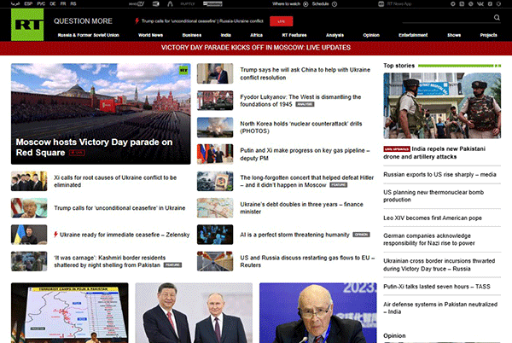
Task: Switch to ESP Spanish edition
Action: coord(28,4)
